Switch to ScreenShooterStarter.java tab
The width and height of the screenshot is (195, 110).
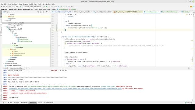pyautogui.click(x=170, y=12)
